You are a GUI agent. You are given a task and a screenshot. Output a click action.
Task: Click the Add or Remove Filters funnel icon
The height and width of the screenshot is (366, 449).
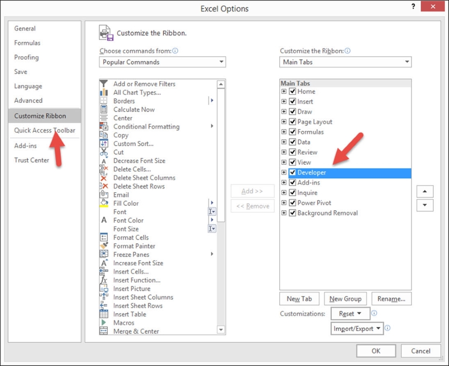(x=104, y=84)
